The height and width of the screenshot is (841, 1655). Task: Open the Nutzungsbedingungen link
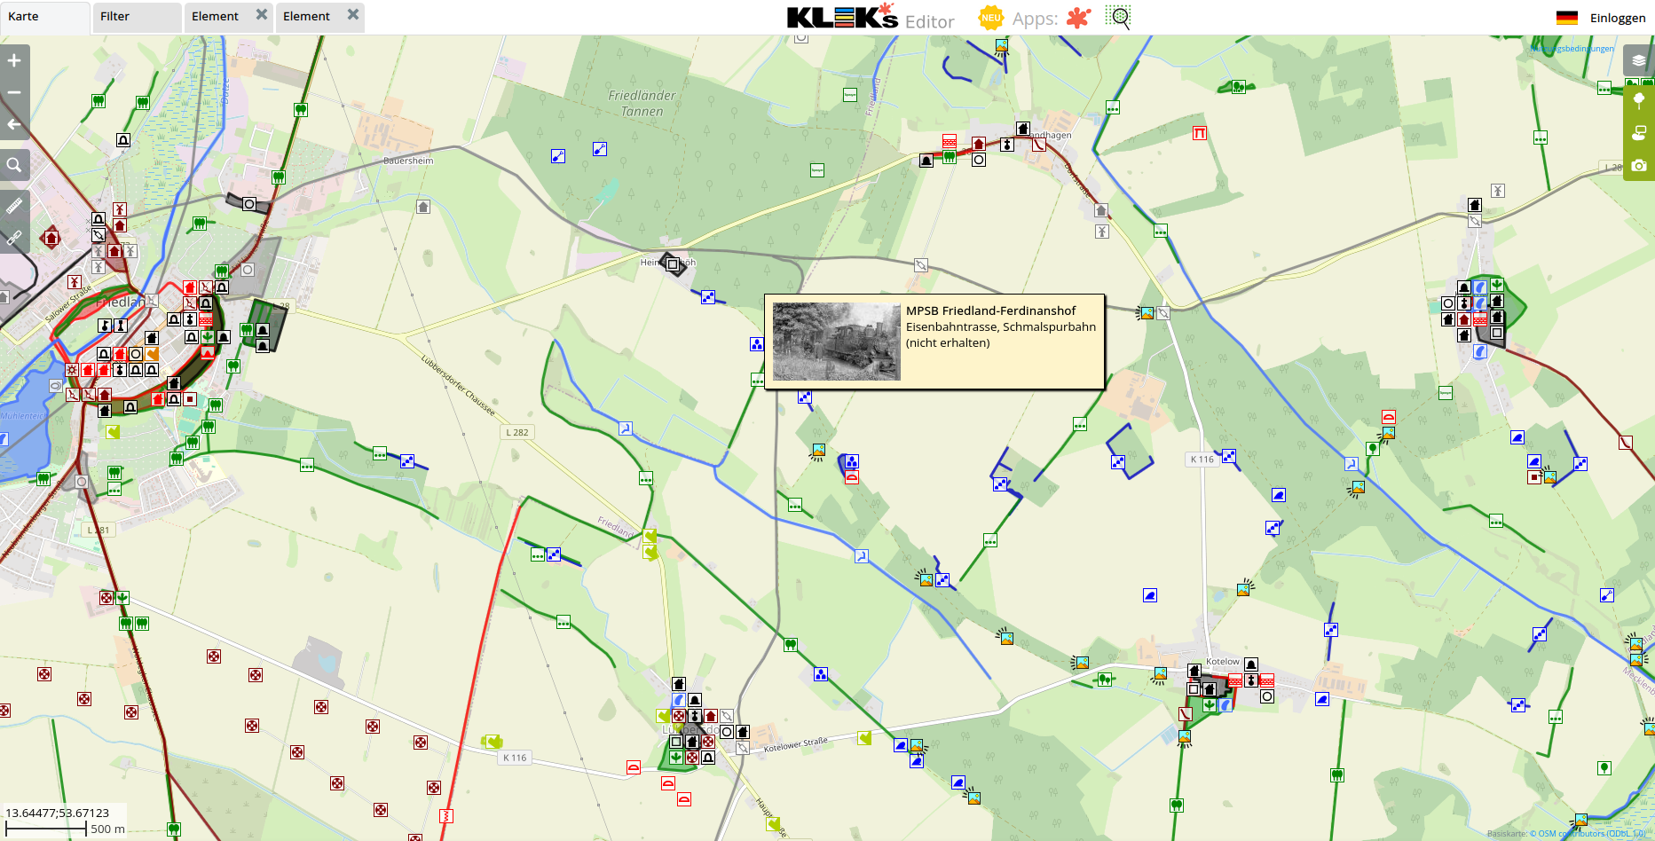coord(1574,49)
